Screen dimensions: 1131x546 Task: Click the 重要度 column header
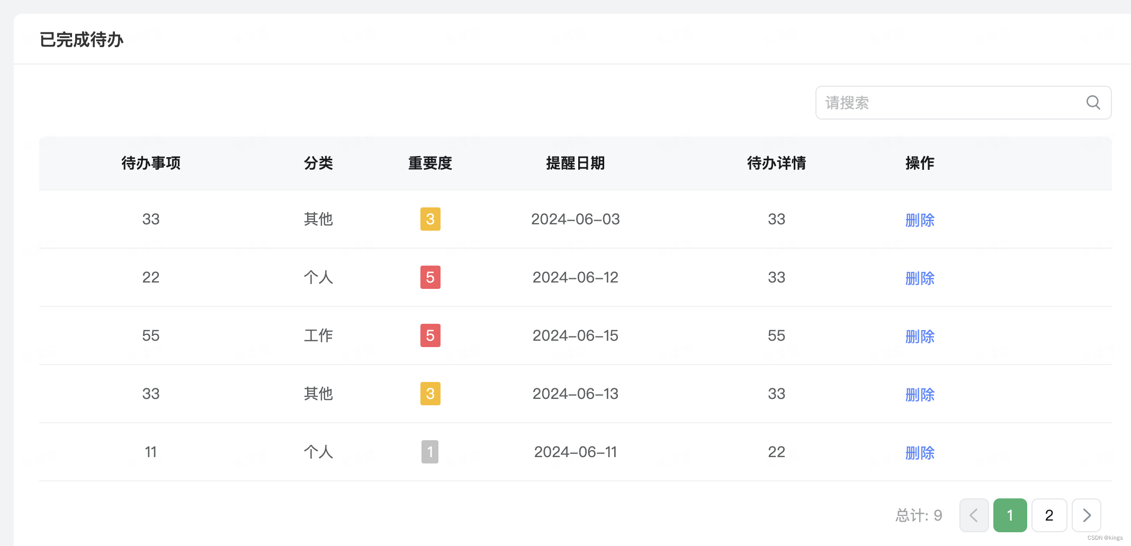[430, 163]
